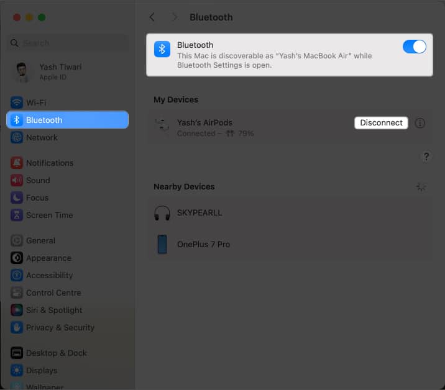
Task: Select the OnePlus 7 Pro phone icon
Action: pos(162,244)
